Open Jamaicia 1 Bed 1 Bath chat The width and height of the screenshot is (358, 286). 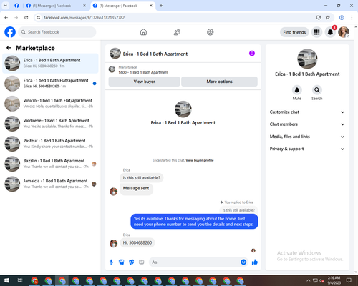pos(50,184)
